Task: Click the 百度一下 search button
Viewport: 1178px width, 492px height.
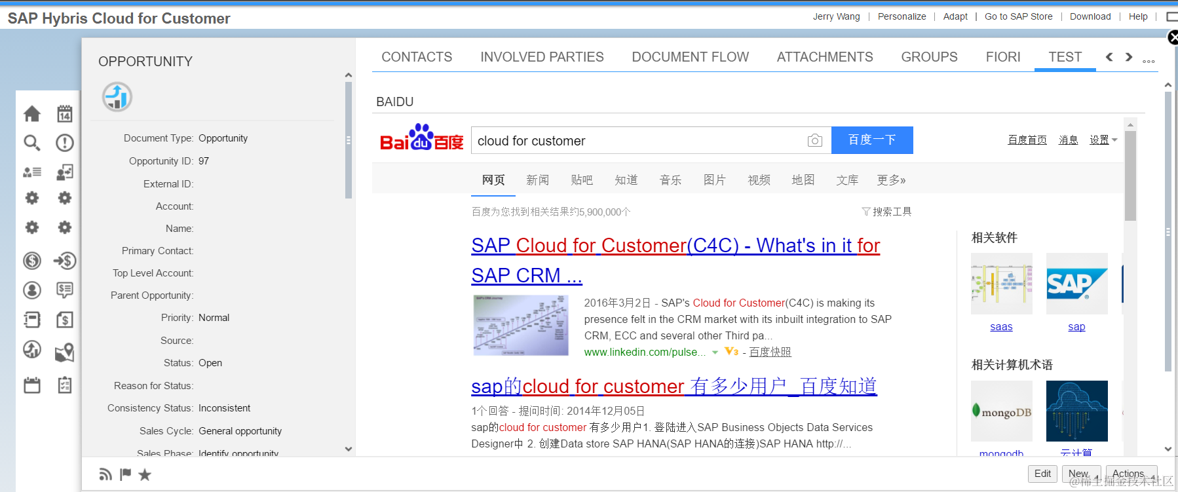Action: click(x=872, y=140)
